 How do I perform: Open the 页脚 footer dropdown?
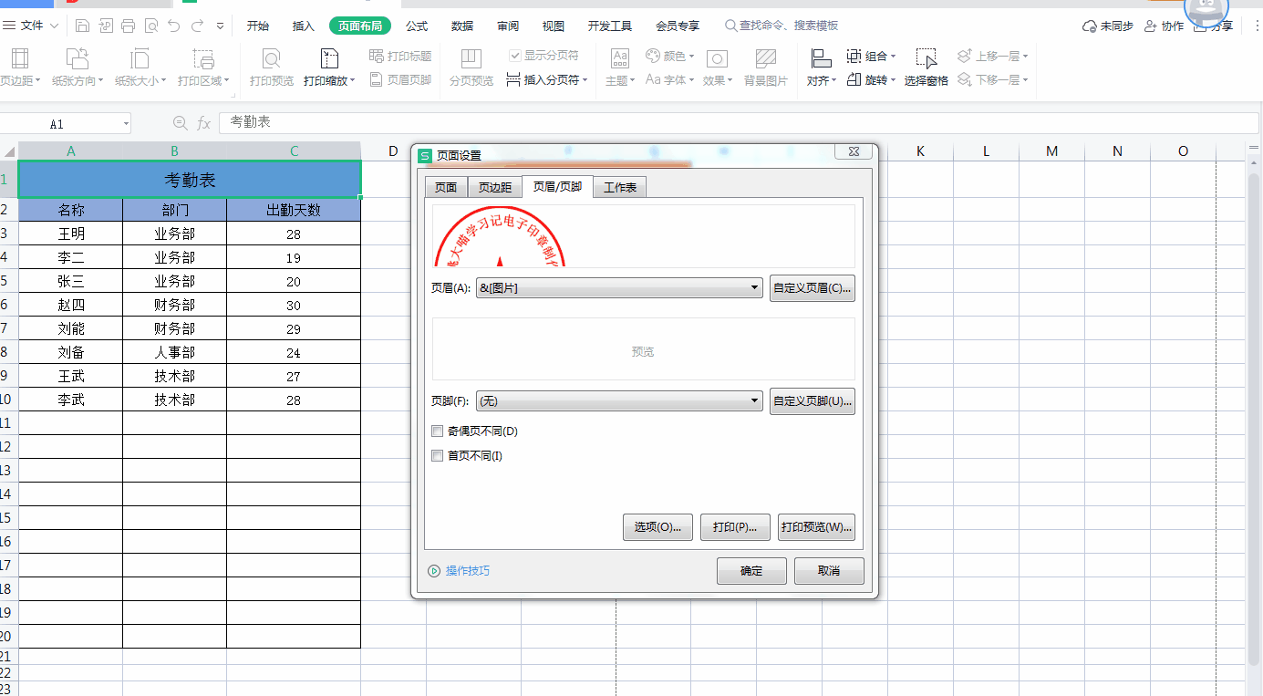(619, 400)
